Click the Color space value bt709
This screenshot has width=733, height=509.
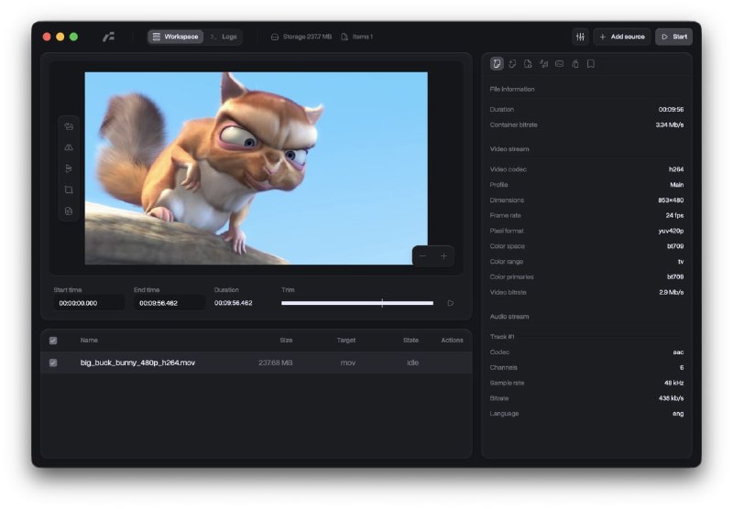pos(675,246)
